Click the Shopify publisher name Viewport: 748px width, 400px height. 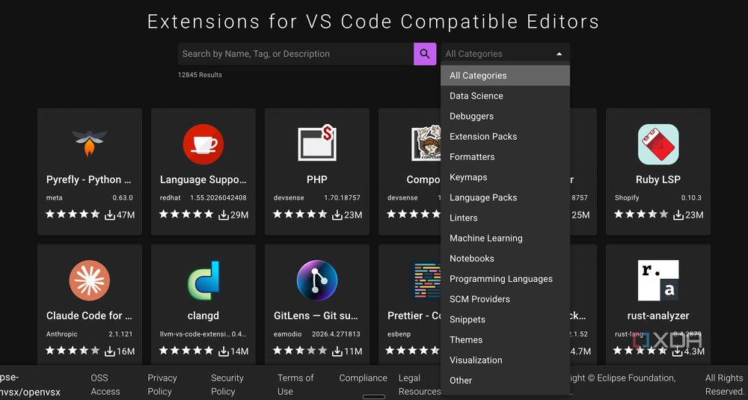coord(627,197)
